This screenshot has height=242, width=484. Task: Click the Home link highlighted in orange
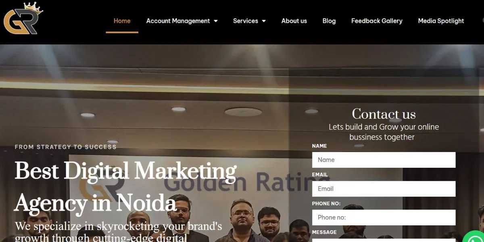(122, 21)
